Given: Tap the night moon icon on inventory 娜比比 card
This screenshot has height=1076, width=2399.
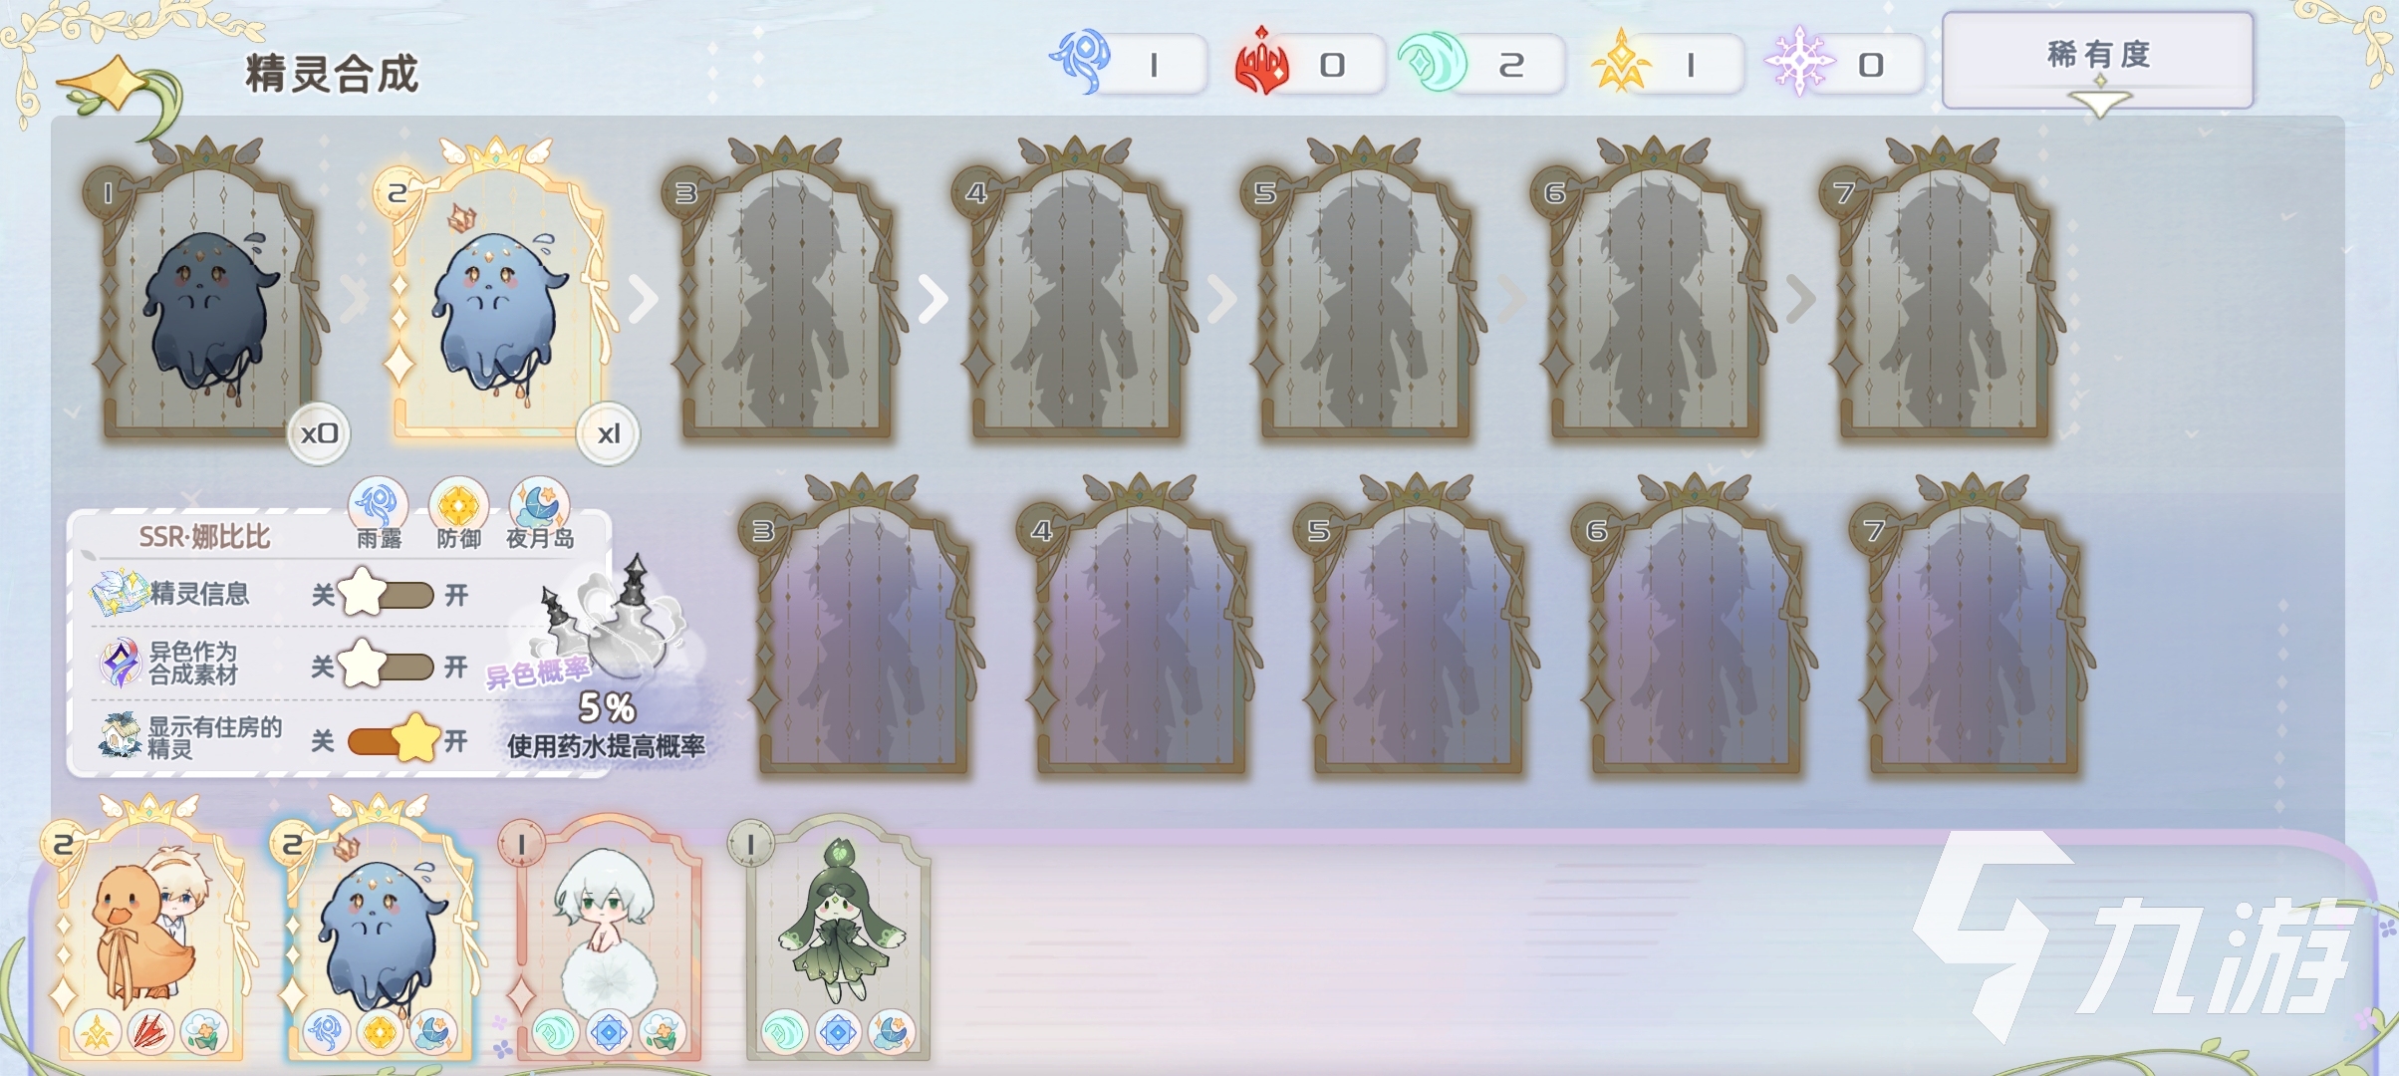Looking at the screenshot, I should pos(433,1032).
